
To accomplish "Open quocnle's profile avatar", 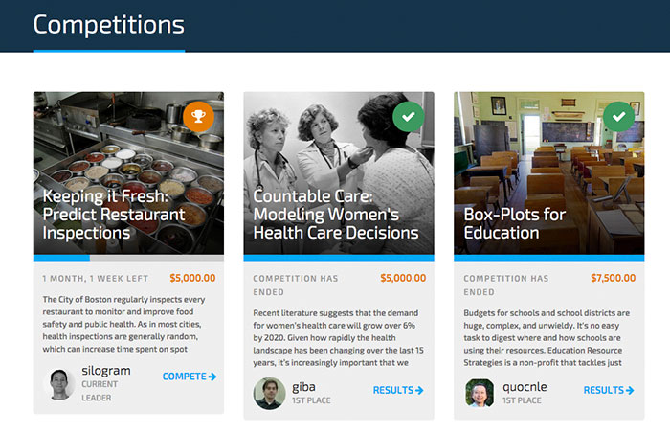I will tap(480, 393).
